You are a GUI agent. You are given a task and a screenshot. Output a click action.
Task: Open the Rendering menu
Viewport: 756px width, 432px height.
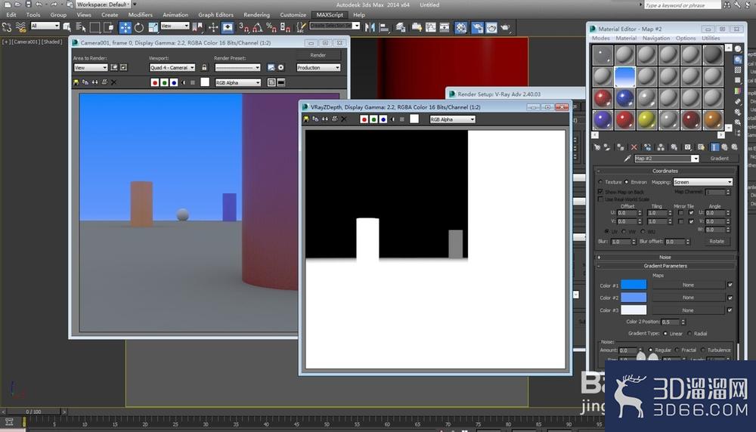256,15
